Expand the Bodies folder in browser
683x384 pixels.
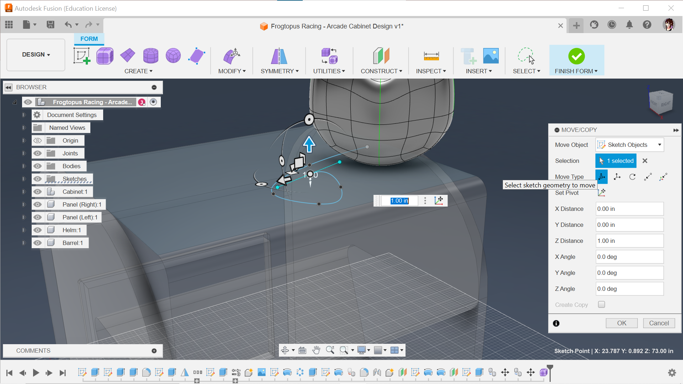23,166
